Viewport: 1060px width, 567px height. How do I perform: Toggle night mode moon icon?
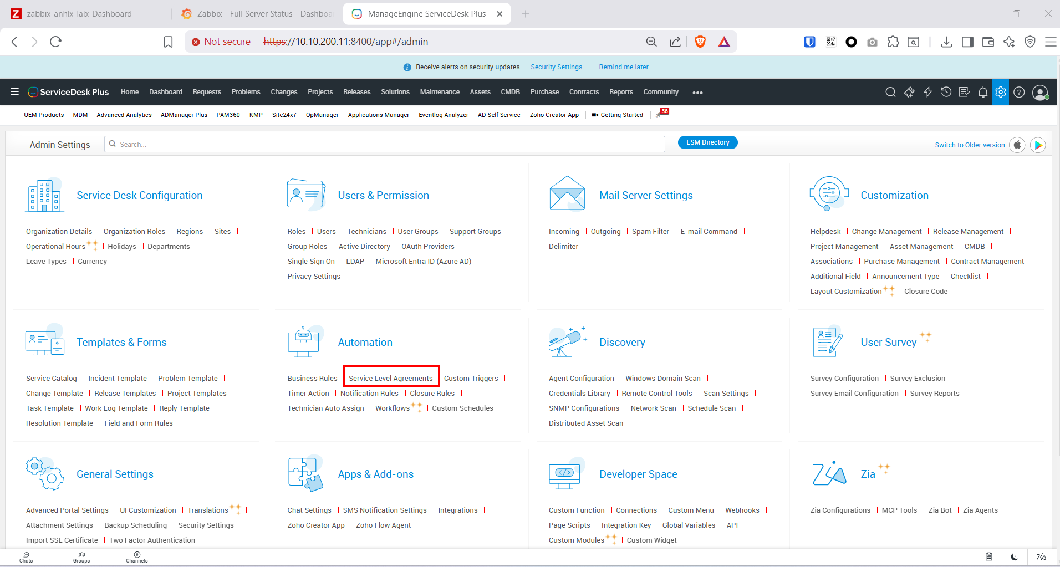click(x=1014, y=557)
